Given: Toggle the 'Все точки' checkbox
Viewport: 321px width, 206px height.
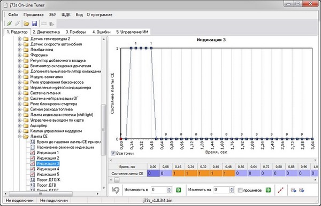Looking at the screenshot, I should click(x=113, y=153).
